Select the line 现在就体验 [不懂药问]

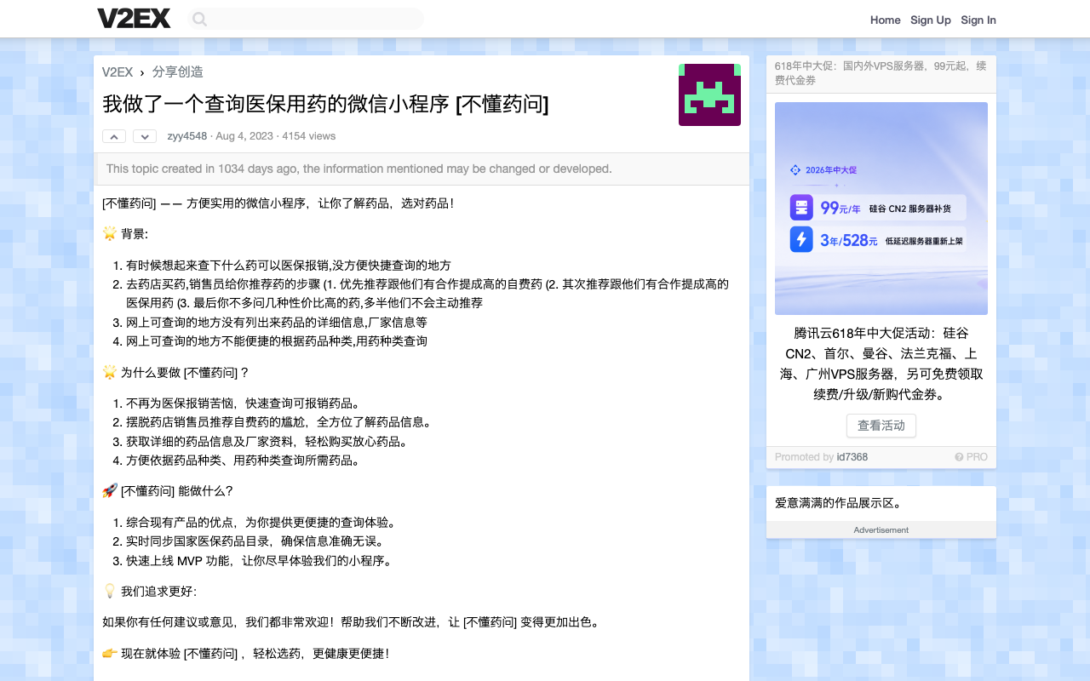click(x=245, y=653)
